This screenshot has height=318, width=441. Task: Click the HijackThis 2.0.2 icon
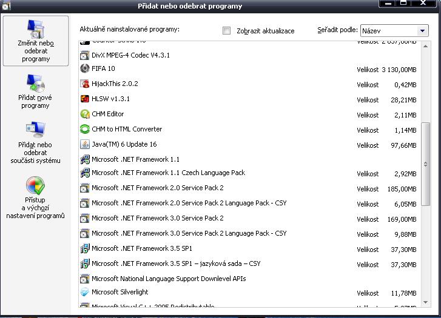[85, 84]
